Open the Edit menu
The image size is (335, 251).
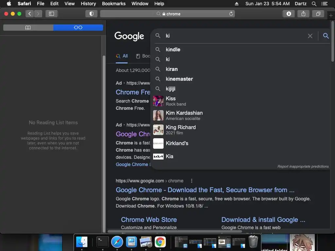(54, 4)
